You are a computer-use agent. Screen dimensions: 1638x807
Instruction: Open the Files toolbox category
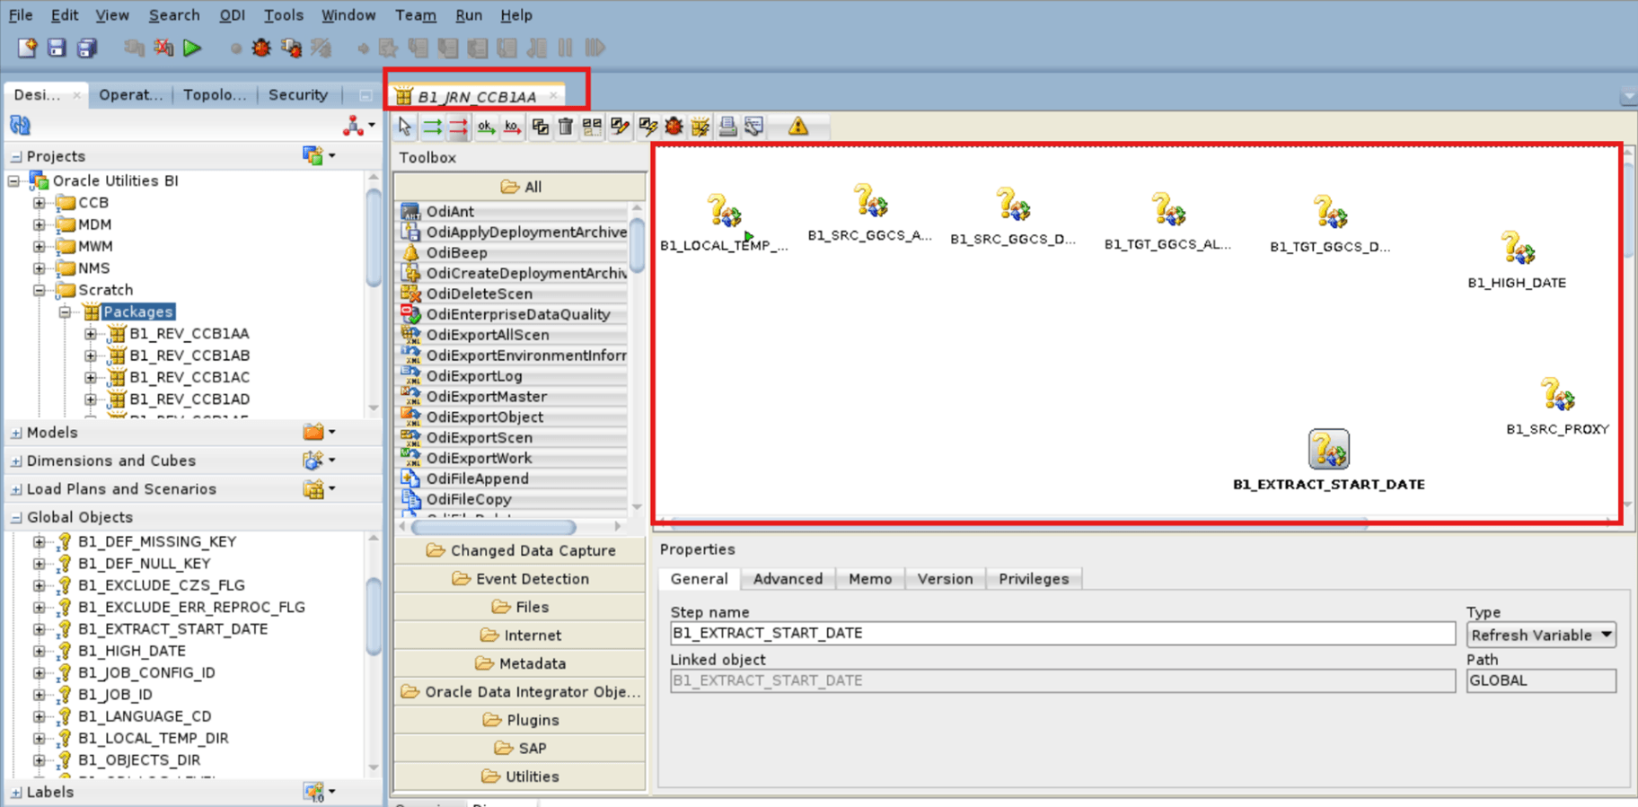[520, 607]
